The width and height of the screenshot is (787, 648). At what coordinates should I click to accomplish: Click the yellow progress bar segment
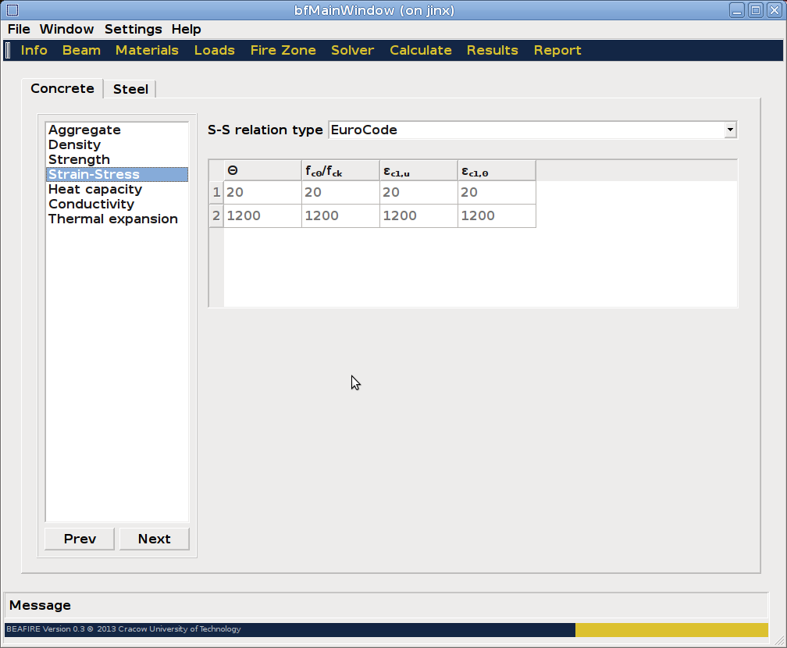coord(671,629)
